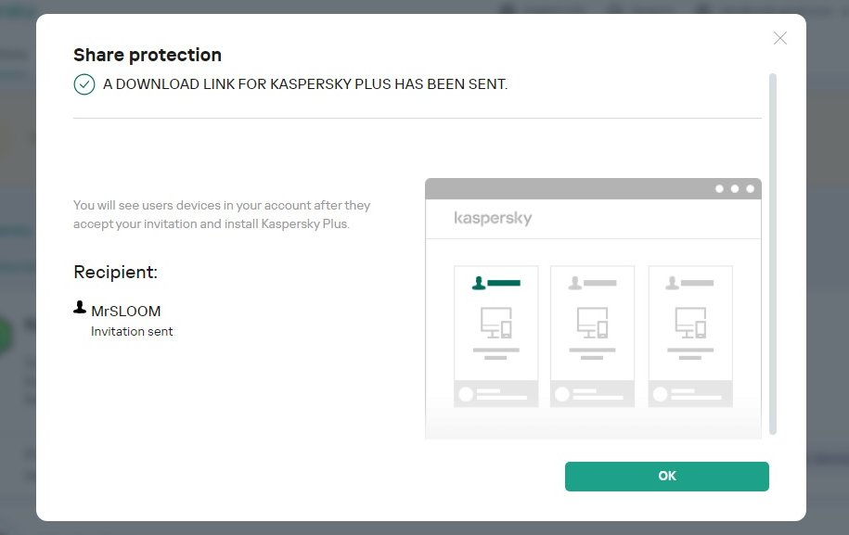Viewport: 849px width, 535px height.
Task: Click the devices icon in third card
Action: point(689,323)
